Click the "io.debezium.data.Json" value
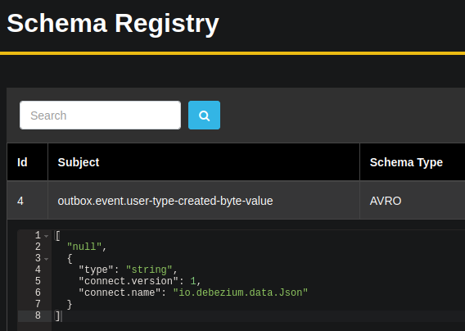Screen dimensions: 465x331 point(241,292)
